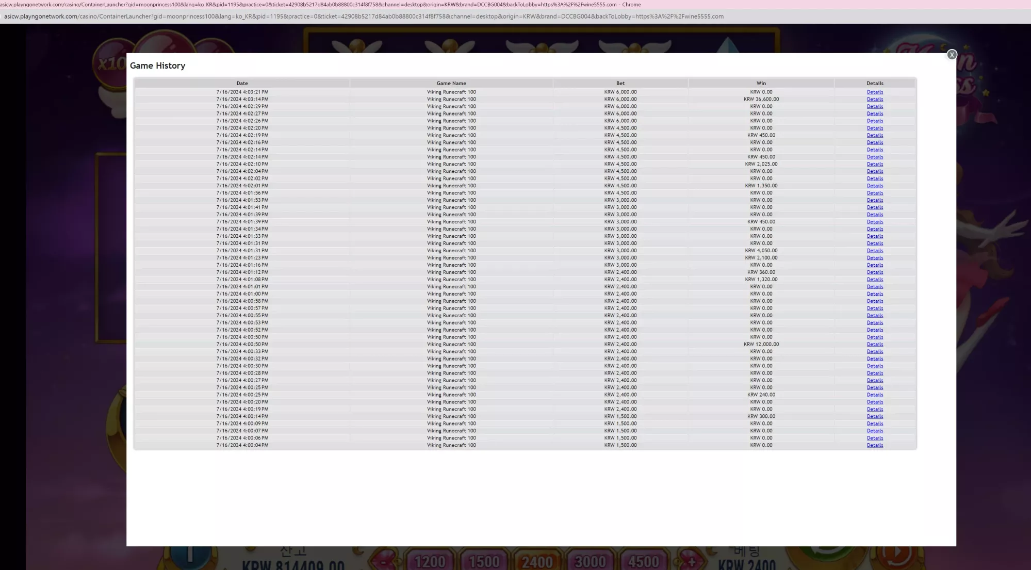Open Details for the KRW 2,025.00 win
This screenshot has width=1031, height=570.
875,164
